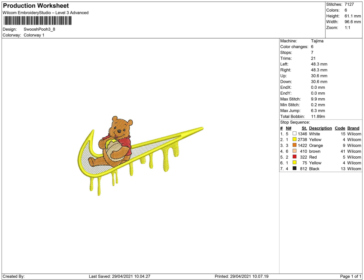Click the "Colorway 1" value
Screen dimensions: 364x280
click(x=34, y=35)
